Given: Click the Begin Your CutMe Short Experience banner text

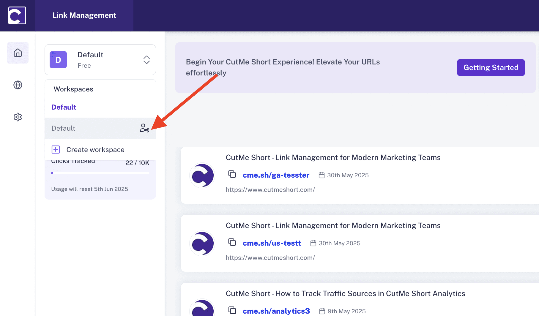Looking at the screenshot, I should click(283, 67).
